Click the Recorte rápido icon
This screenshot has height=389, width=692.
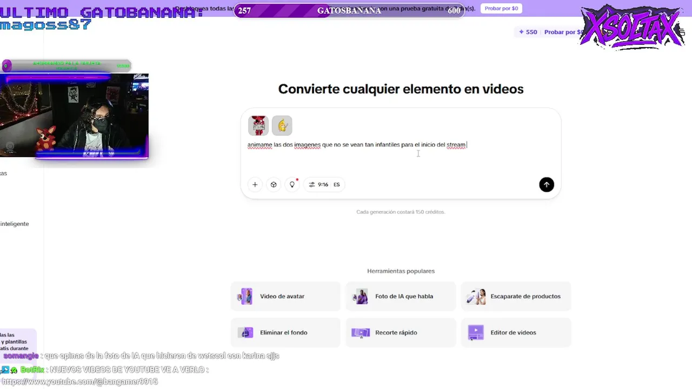coord(361,332)
